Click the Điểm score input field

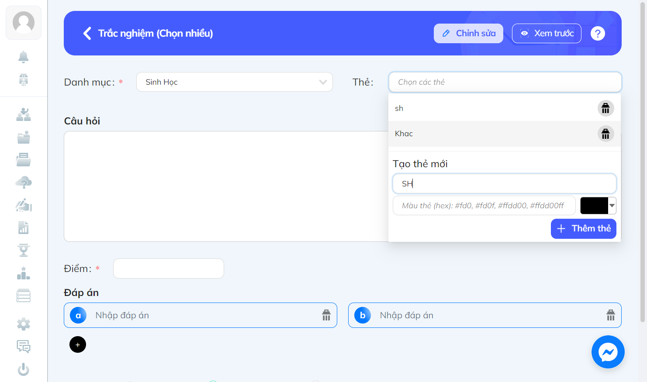[169, 268]
